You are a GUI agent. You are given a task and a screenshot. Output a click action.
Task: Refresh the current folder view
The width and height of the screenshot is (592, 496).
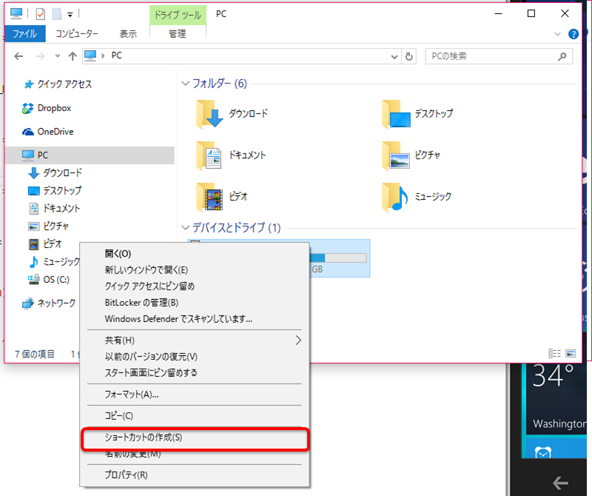(409, 56)
